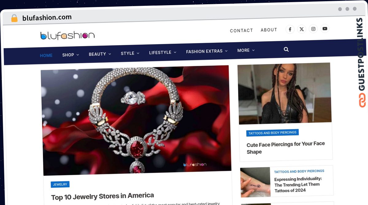Click the search magnifier icon

[286, 49]
